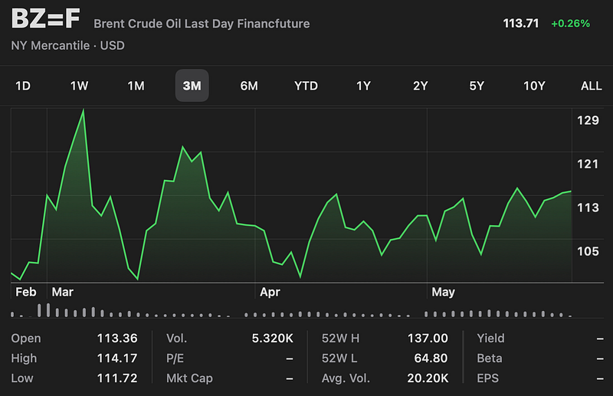Show the 10Y price chart

click(534, 86)
